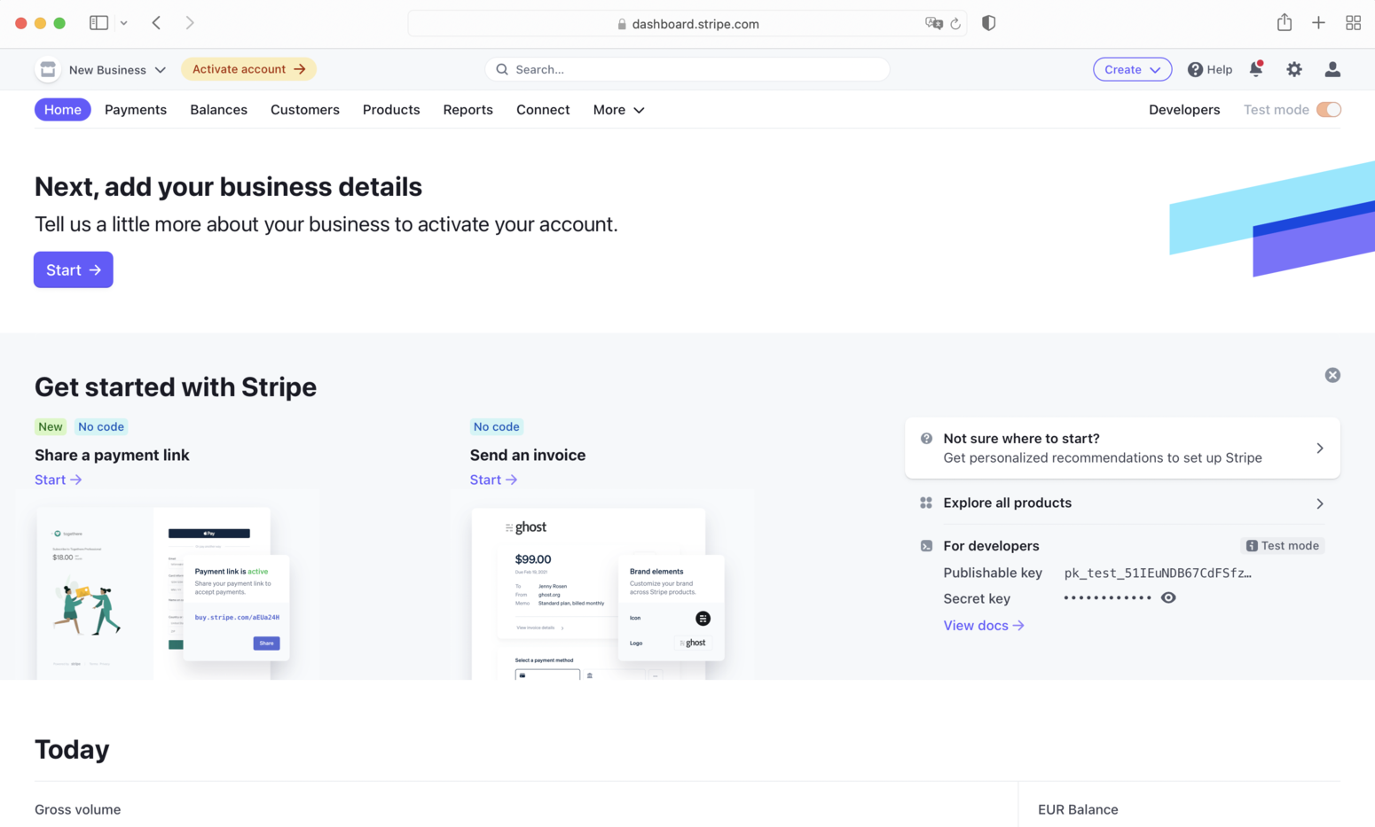The image size is (1375, 827).
Task: Expand Explore all products chevron
Action: tap(1320, 503)
